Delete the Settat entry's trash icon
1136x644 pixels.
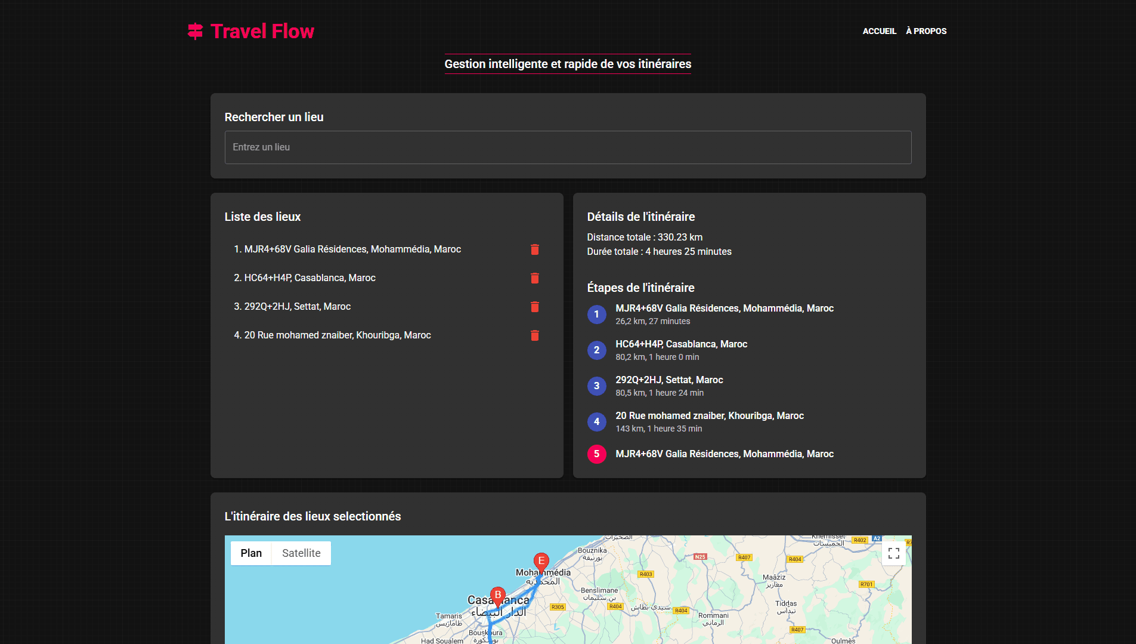pos(534,307)
